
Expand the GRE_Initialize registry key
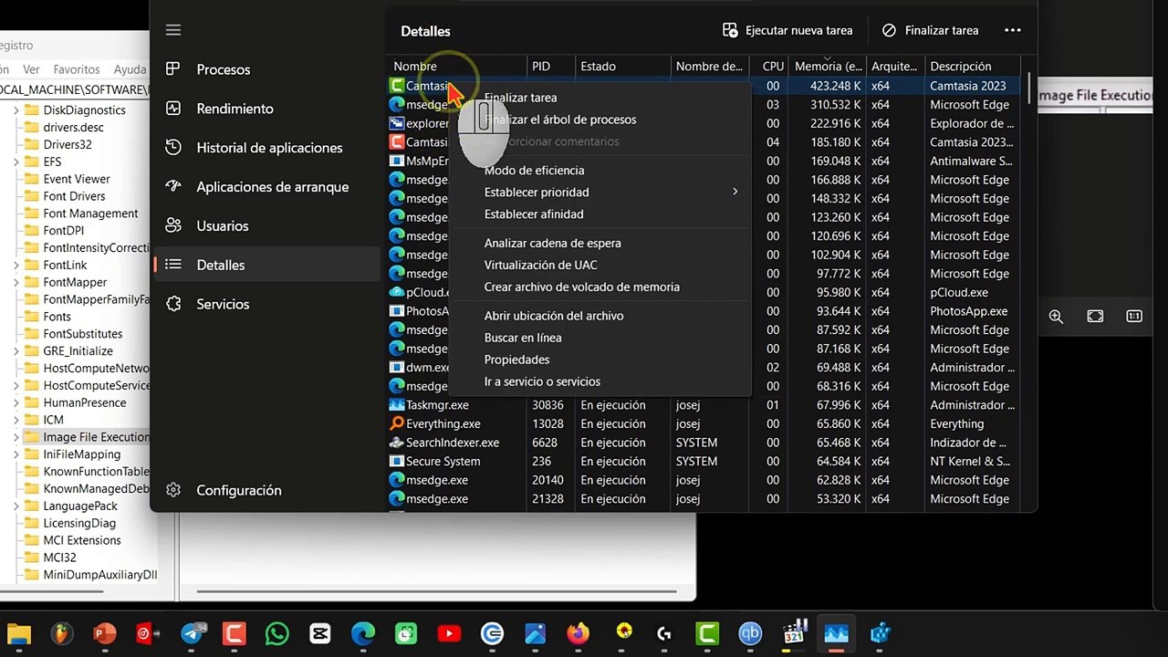click(16, 351)
